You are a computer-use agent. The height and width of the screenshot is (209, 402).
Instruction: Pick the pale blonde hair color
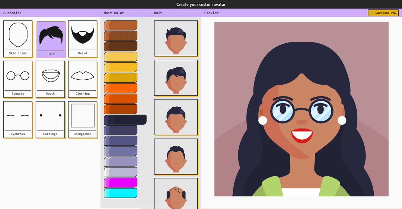coord(121,57)
